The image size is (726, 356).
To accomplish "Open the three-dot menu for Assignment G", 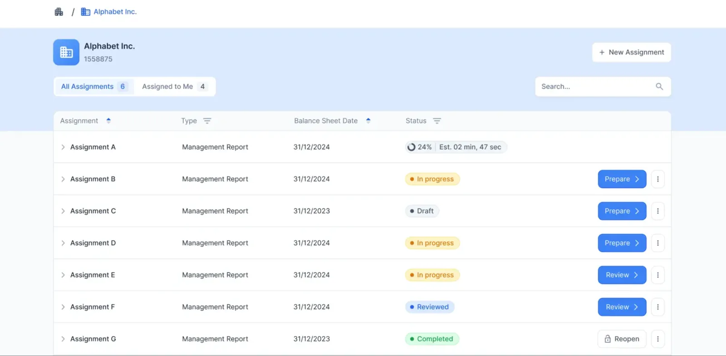I will (657, 339).
